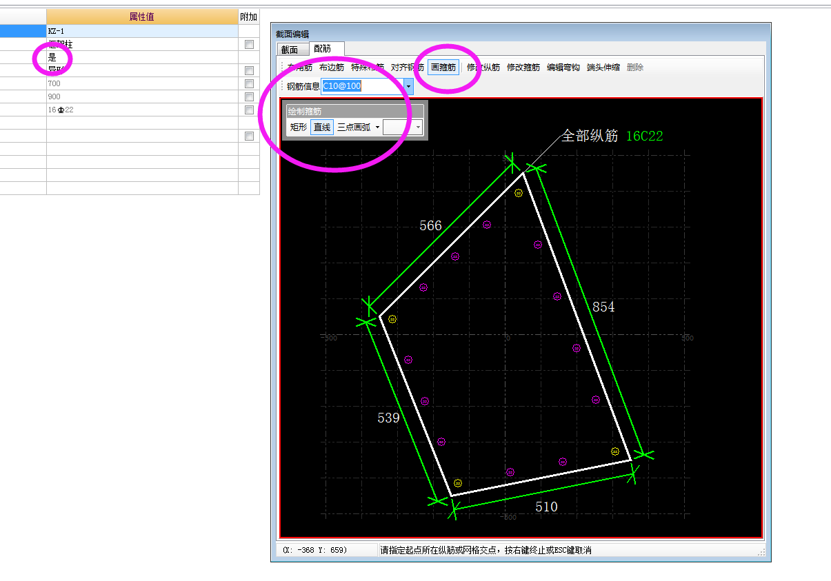
Task: Grab the resize grip at the window corner
Action: tap(761, 552)
